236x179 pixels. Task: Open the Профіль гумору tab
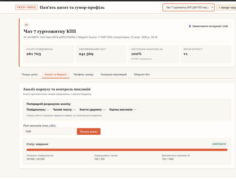83,74
